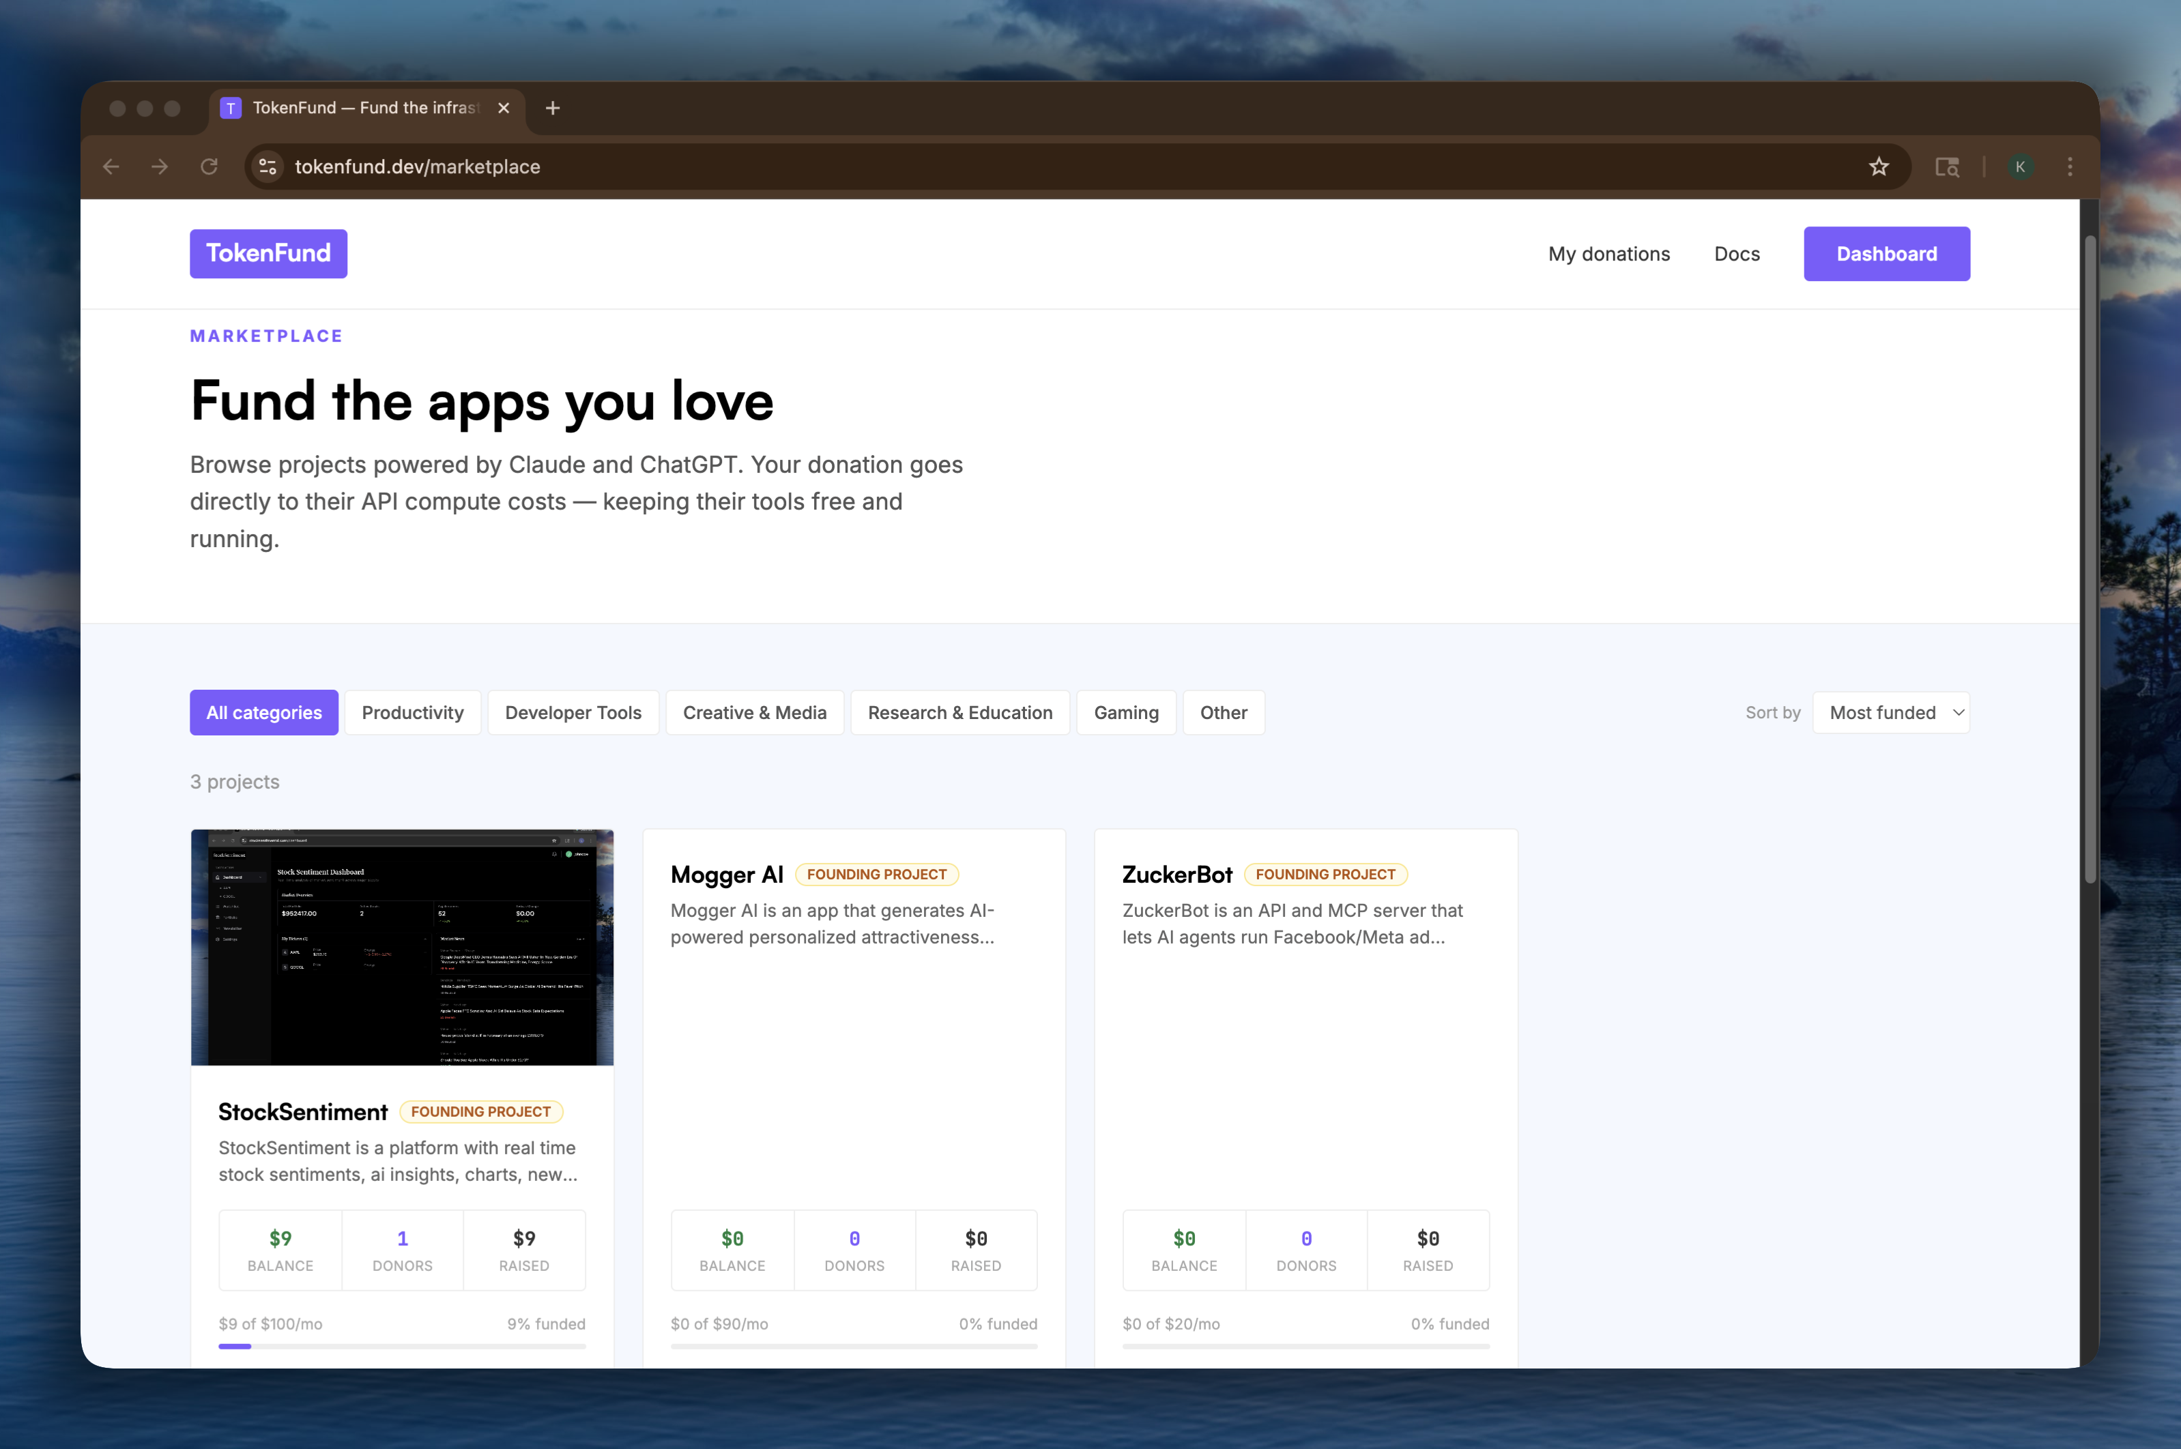Open the Docs navigation item
The height and width of the screenshot is (1449, 2181).
[x=1737, y=253]
